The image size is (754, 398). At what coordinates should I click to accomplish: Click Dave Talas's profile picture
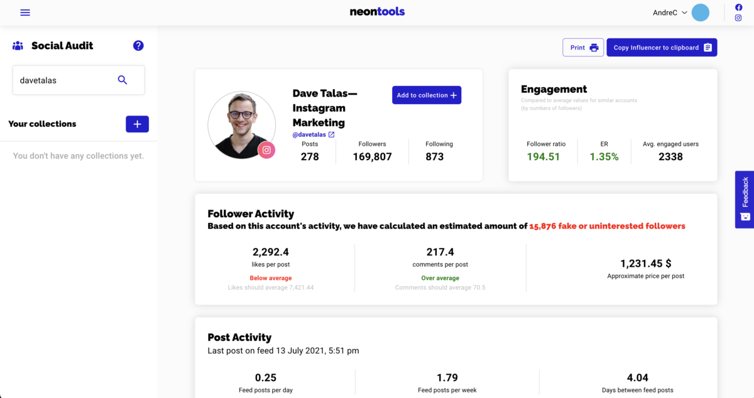click(x=241, y=124)
